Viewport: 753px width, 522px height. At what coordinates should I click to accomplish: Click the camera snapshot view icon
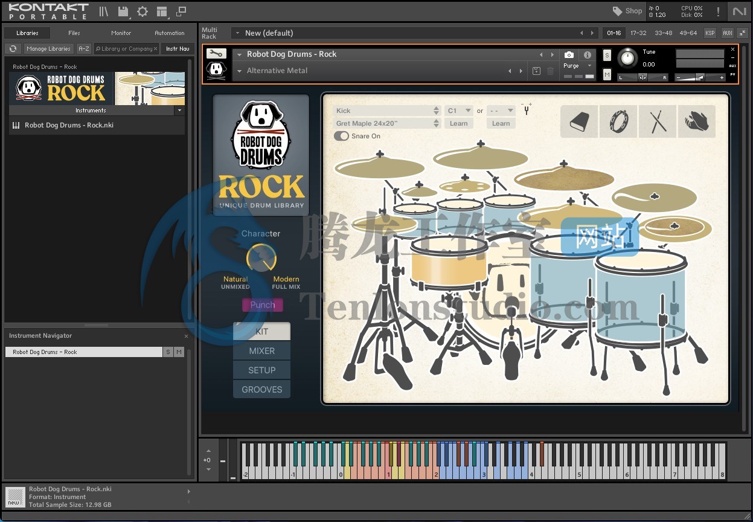pos(569,54)
